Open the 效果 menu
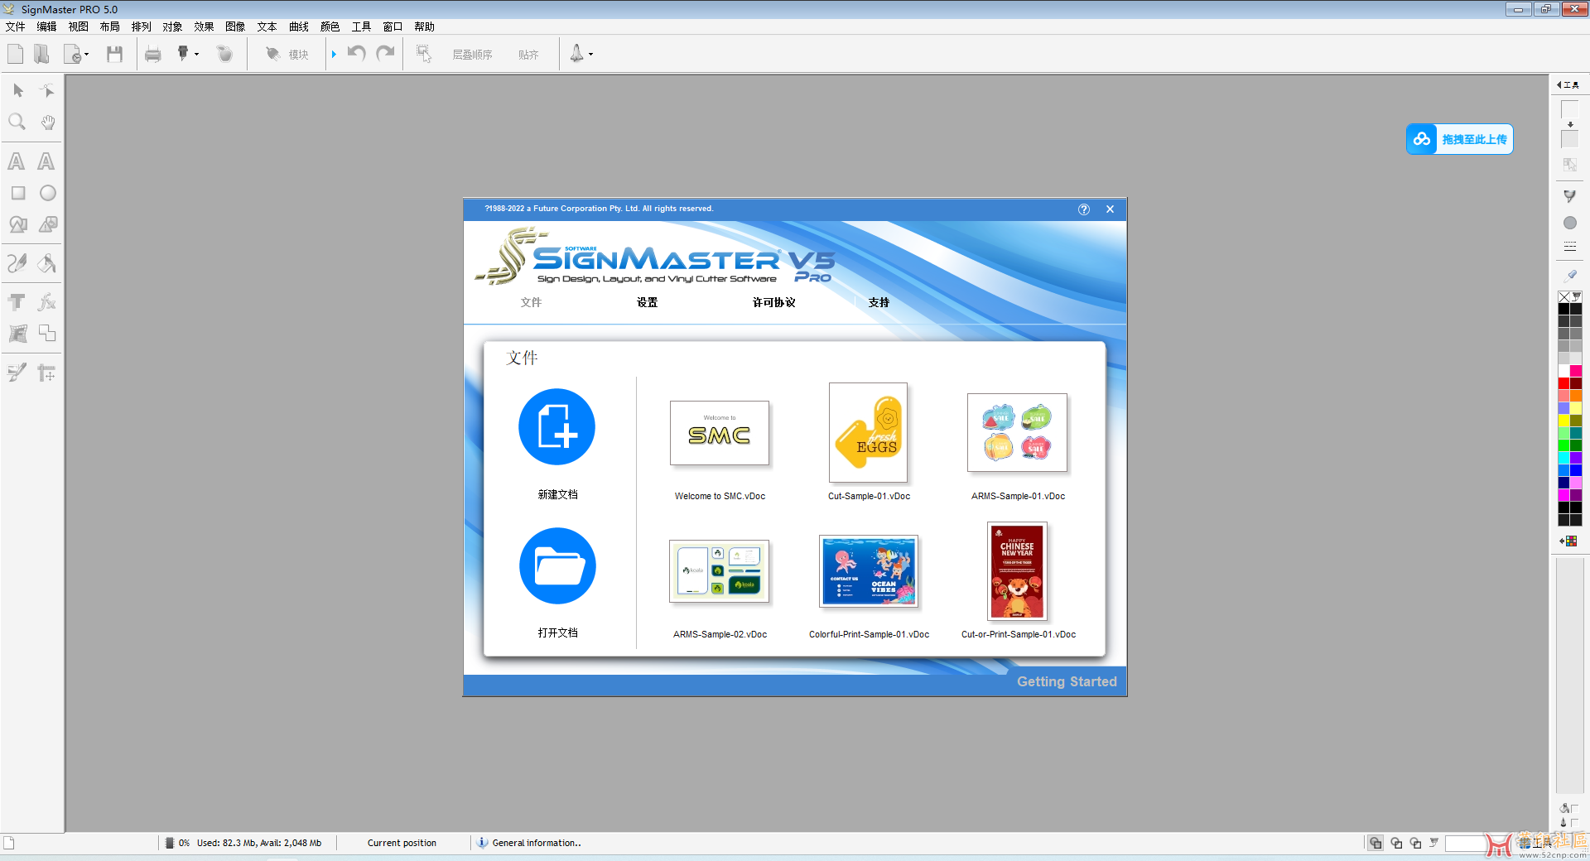The width and height of the screenshot is (1590, 861). tap(205, 26)
